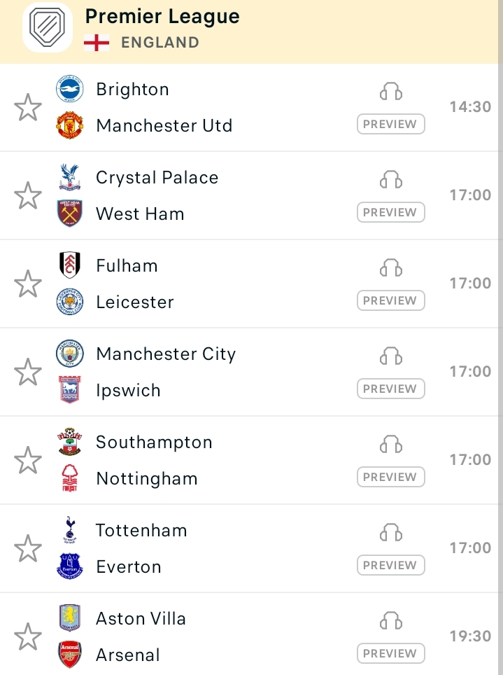
Task: Click the 19:30 kickoff time for Aston Villa
Action: point(470,636)
